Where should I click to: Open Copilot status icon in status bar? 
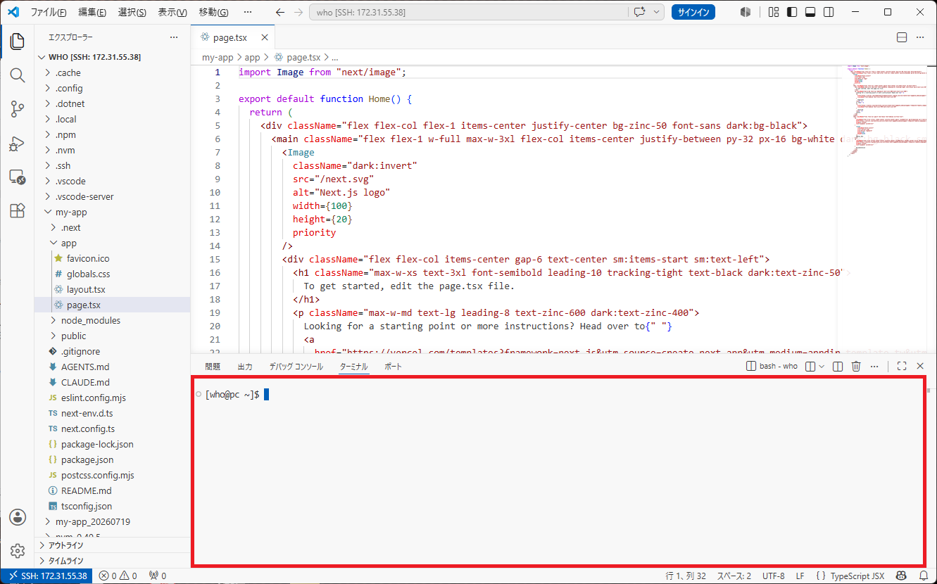pyautogui.click(x=900, y=576)
